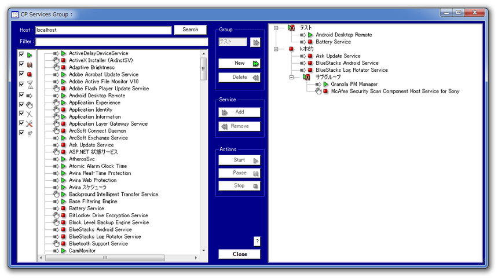Click the Filter input field
This screenshot has height=278, width=498.
coord(122,42)
